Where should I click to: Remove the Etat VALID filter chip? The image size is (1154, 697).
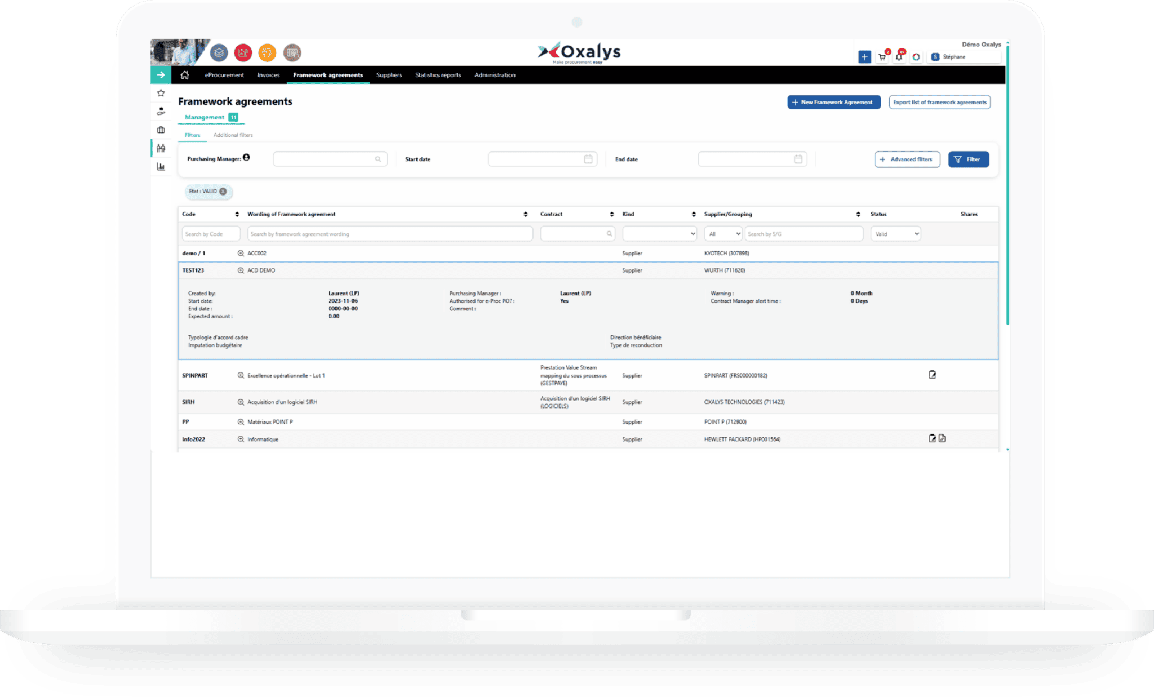[x=223, y=192]
